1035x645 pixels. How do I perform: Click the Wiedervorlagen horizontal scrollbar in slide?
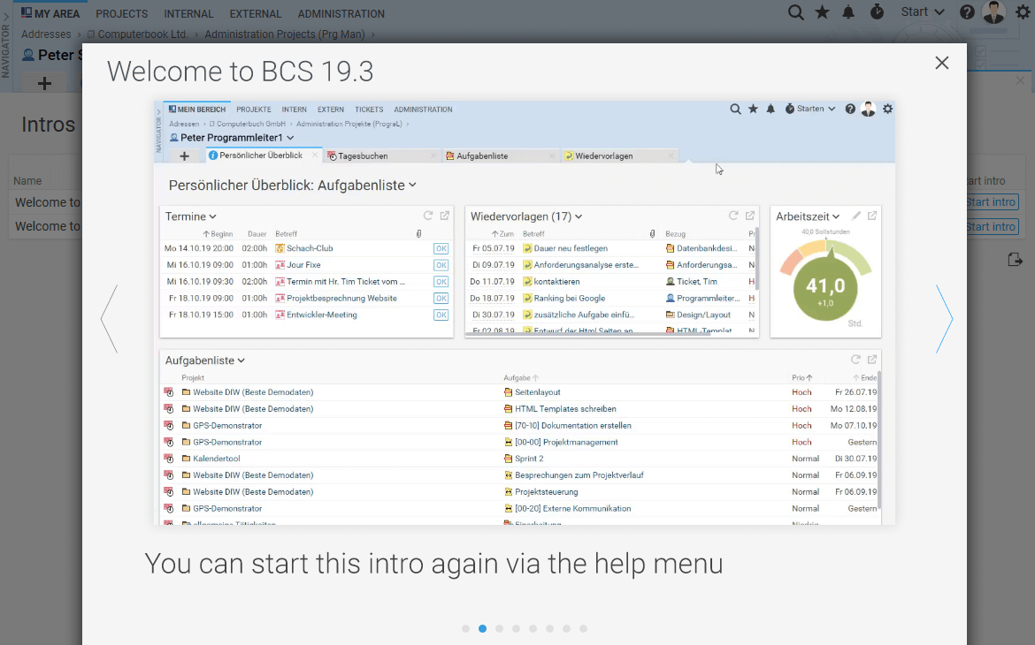coord(588,334)
